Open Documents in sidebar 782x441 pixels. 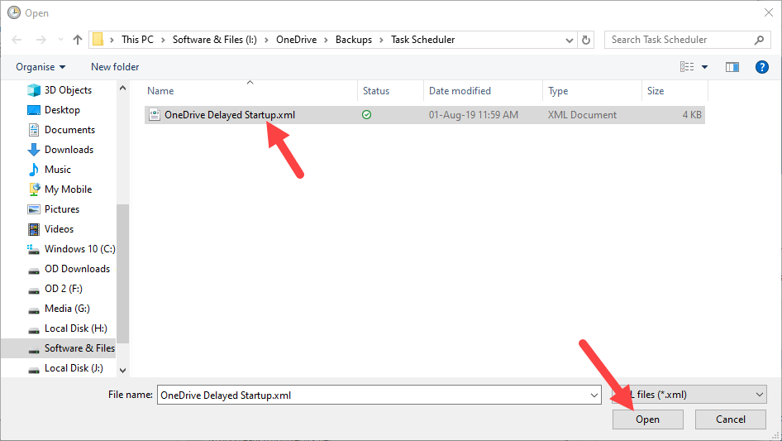coord(61,130)
